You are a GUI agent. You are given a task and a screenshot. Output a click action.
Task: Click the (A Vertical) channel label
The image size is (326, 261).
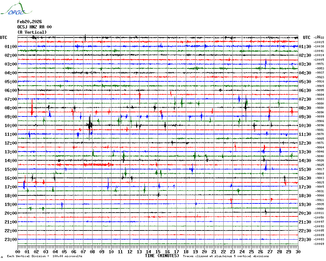32,32
